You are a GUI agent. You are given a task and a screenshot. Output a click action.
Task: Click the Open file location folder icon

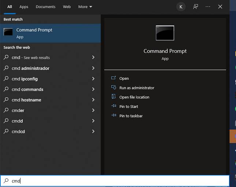[x=113, y=97]
